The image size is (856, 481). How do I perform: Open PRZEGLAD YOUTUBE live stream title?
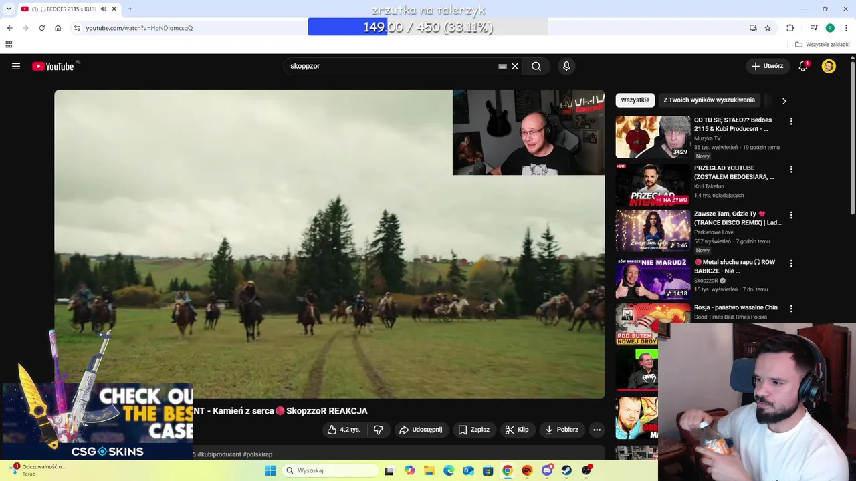734,172
